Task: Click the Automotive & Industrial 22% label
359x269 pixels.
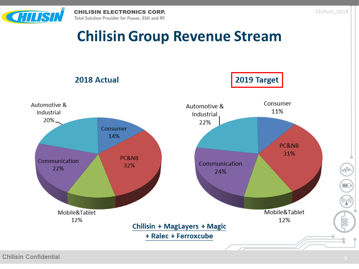Action: pos(205,114)
